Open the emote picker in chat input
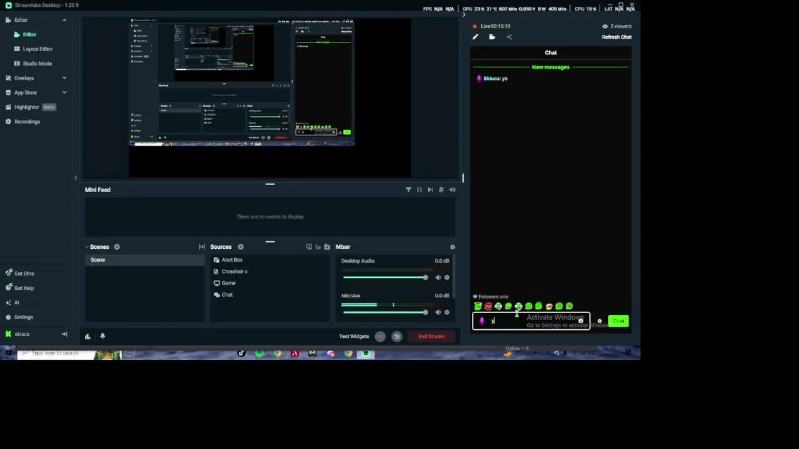Image resolution: width=799 pixels, height=449 pixels. (x=581, y=321)
